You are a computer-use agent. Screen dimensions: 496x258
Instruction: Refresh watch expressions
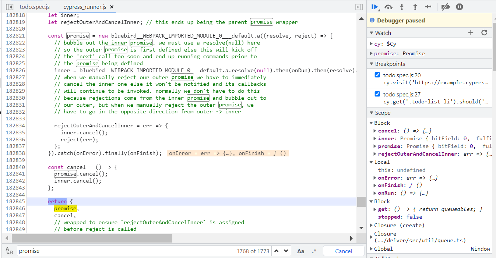484,33
